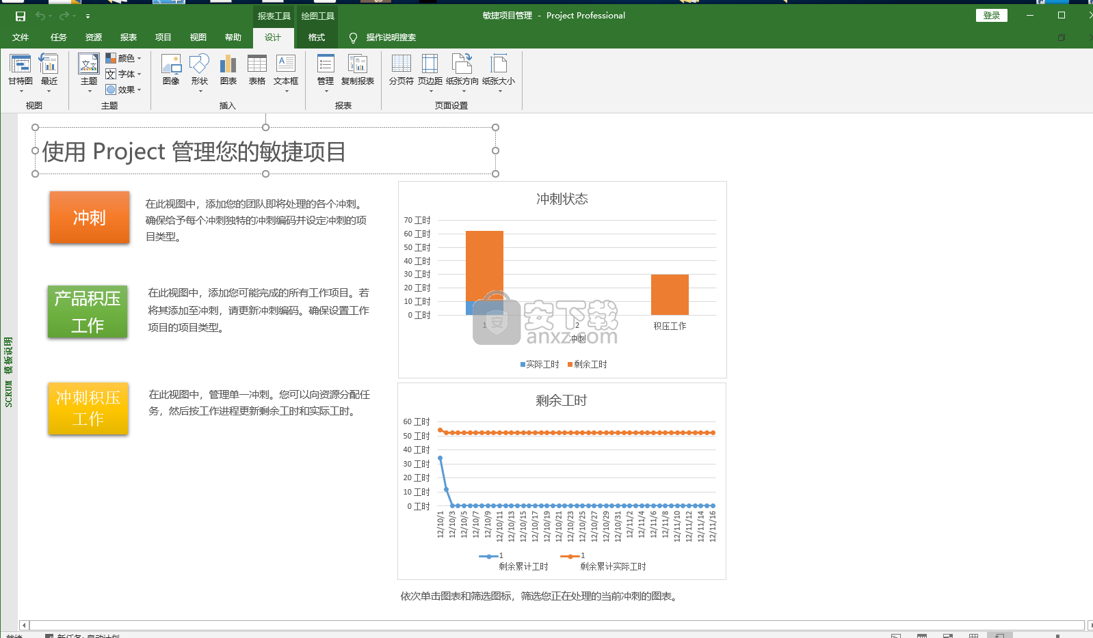Switch to the 报表 ribbon tab
Image resolution: width=1093 pixels, height=638 pixels.
[x=129, y=38]
